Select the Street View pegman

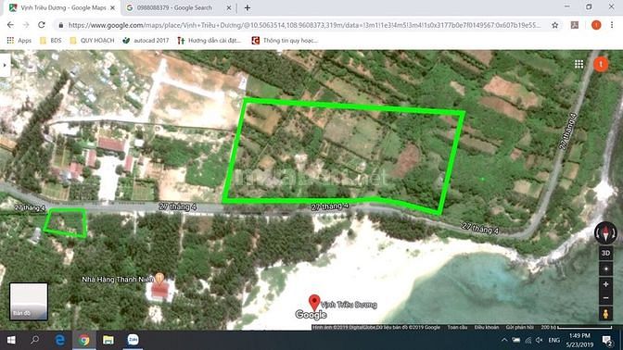pyautogui.click(x=605, y=314)
